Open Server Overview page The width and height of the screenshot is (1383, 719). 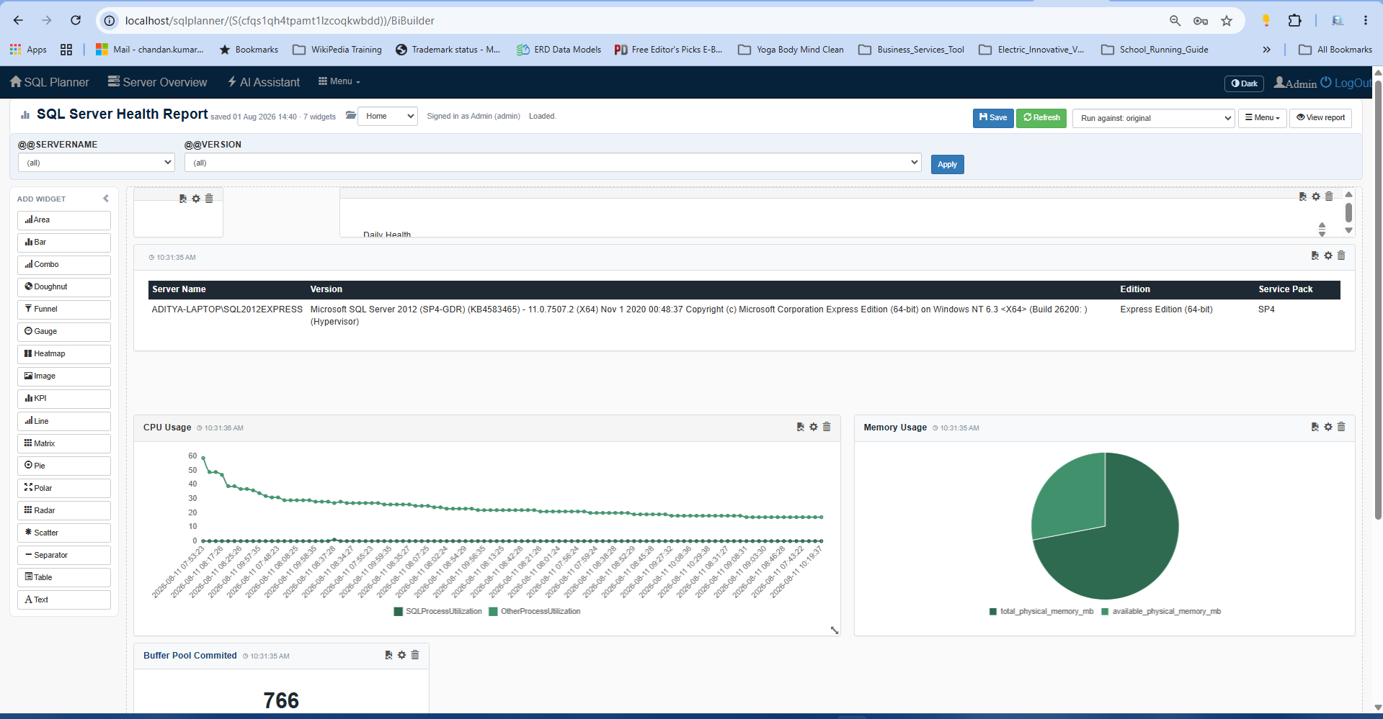pos(158,82)
